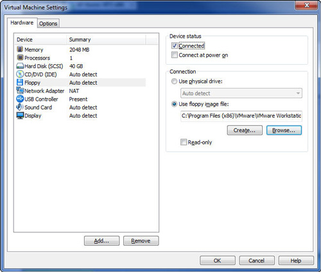Screen dimensions: 321x272
Task: Click the 2048 MB memory summary
Action: [79, 49]
